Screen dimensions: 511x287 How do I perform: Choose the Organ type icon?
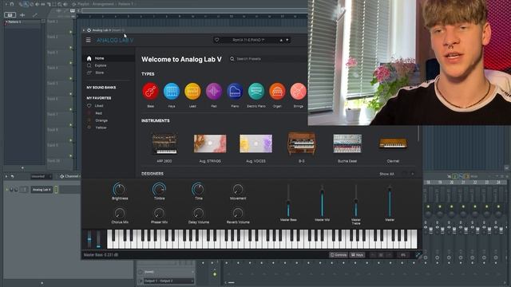point(277,92)
